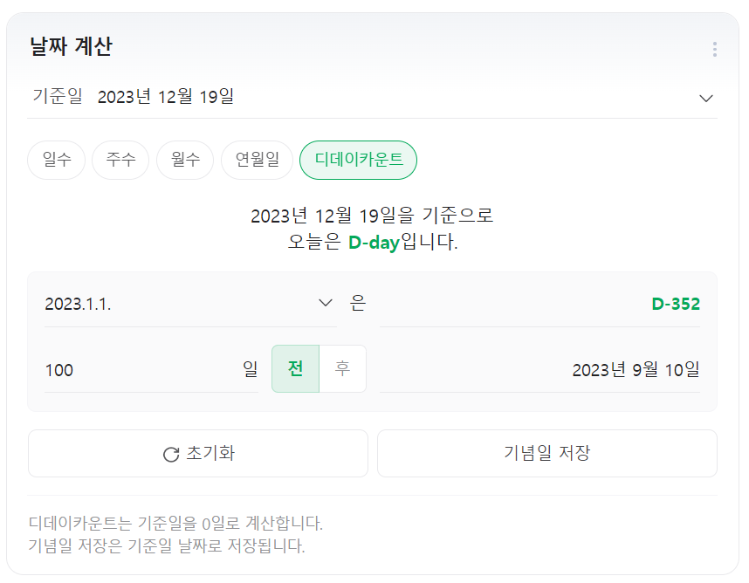Screen dimensions: 749x583
Task: Switch to the 월수 tab
Action: coord(184,160)
